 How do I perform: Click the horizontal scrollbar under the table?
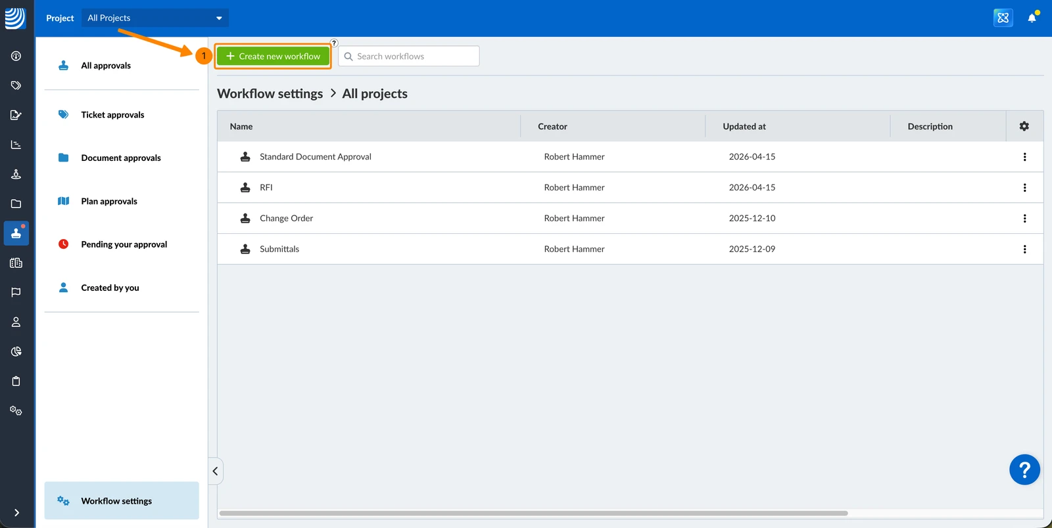click(533, 513)
